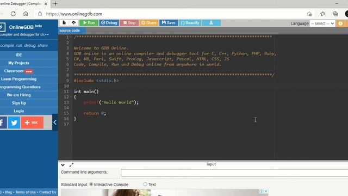Close the Online Debugger tab
Viewport: 348px width, 196px height.
pyautogui.click(x=46, y=4)
